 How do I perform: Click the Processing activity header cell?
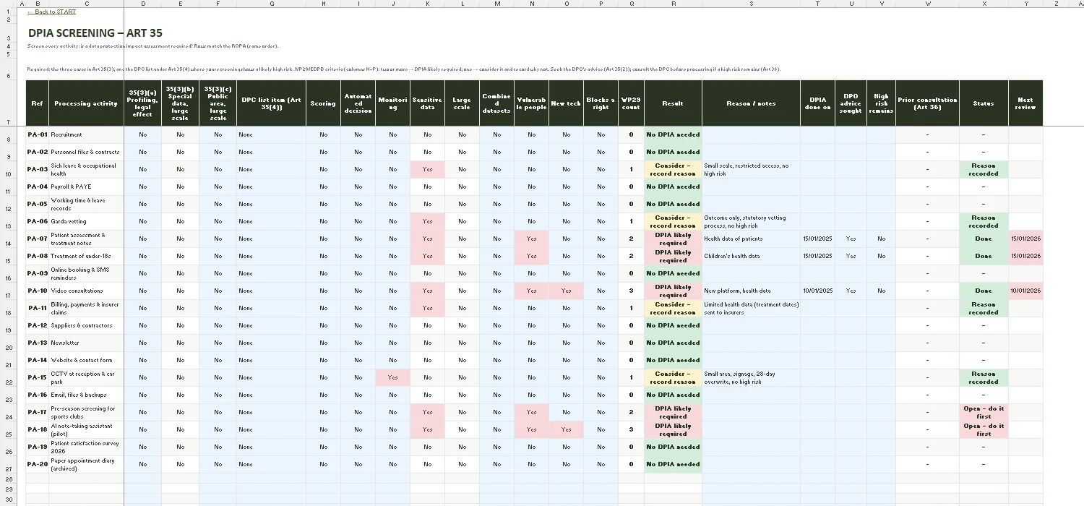86,103
